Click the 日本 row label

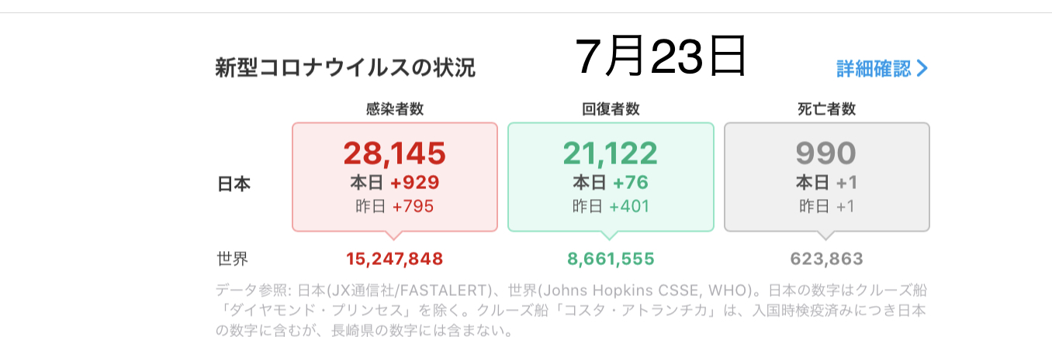tap(233, 184)
